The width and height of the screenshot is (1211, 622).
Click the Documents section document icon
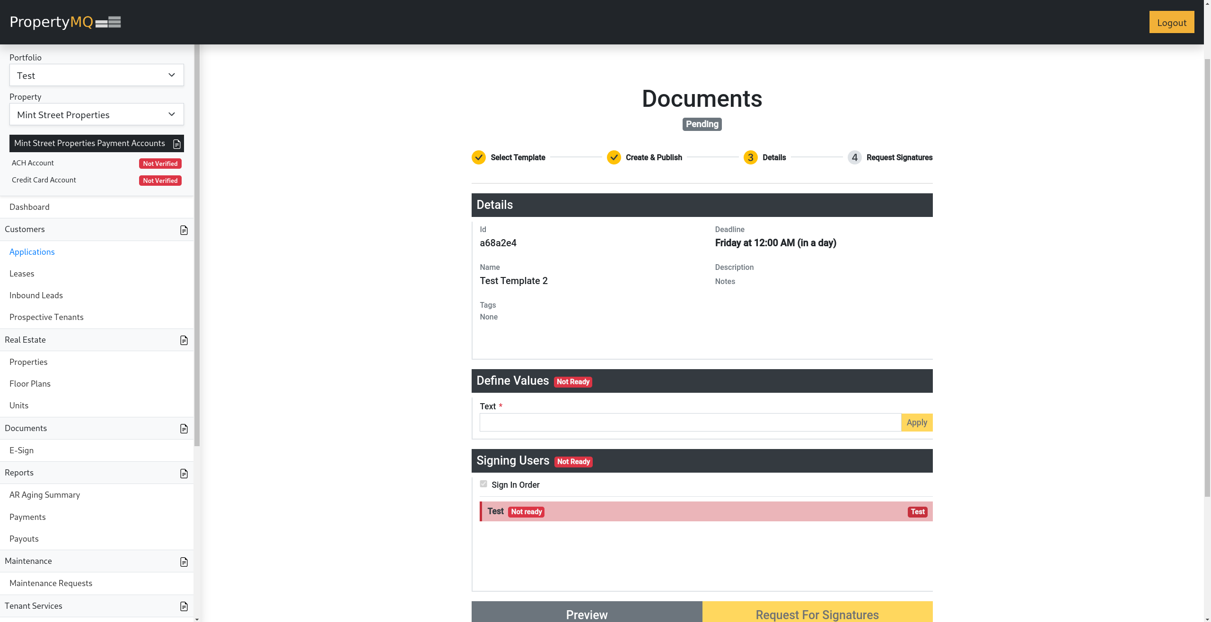click(x=184, y=429)
